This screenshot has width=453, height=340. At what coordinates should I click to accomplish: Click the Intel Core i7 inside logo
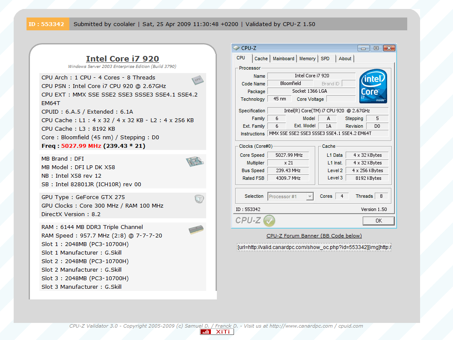click(373, 86)
